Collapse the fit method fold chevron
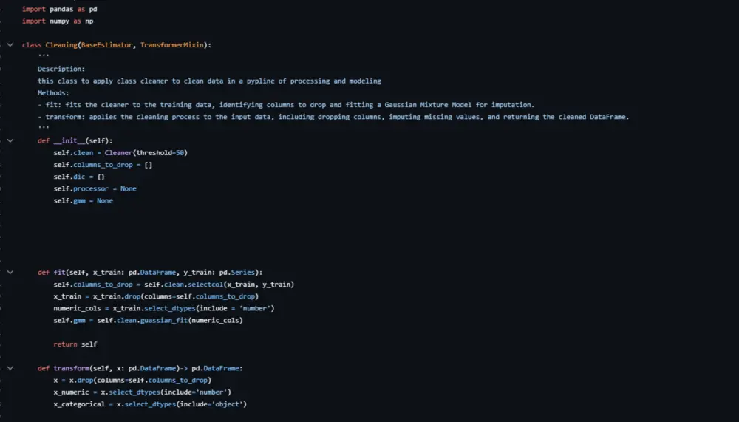The width and height of the screenshot is (739, 422). coord(10,272)
